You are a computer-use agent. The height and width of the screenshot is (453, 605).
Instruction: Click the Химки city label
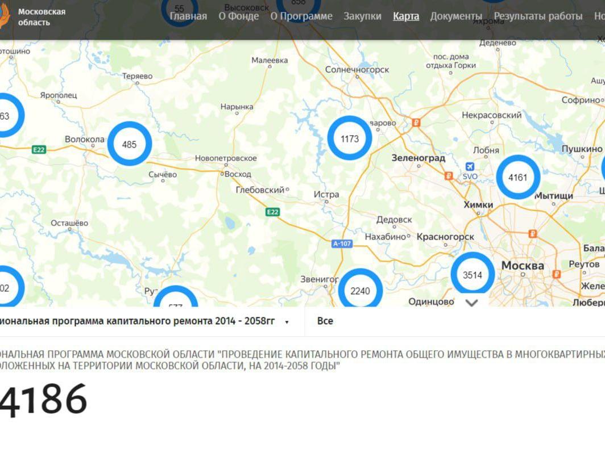point(478,204)
